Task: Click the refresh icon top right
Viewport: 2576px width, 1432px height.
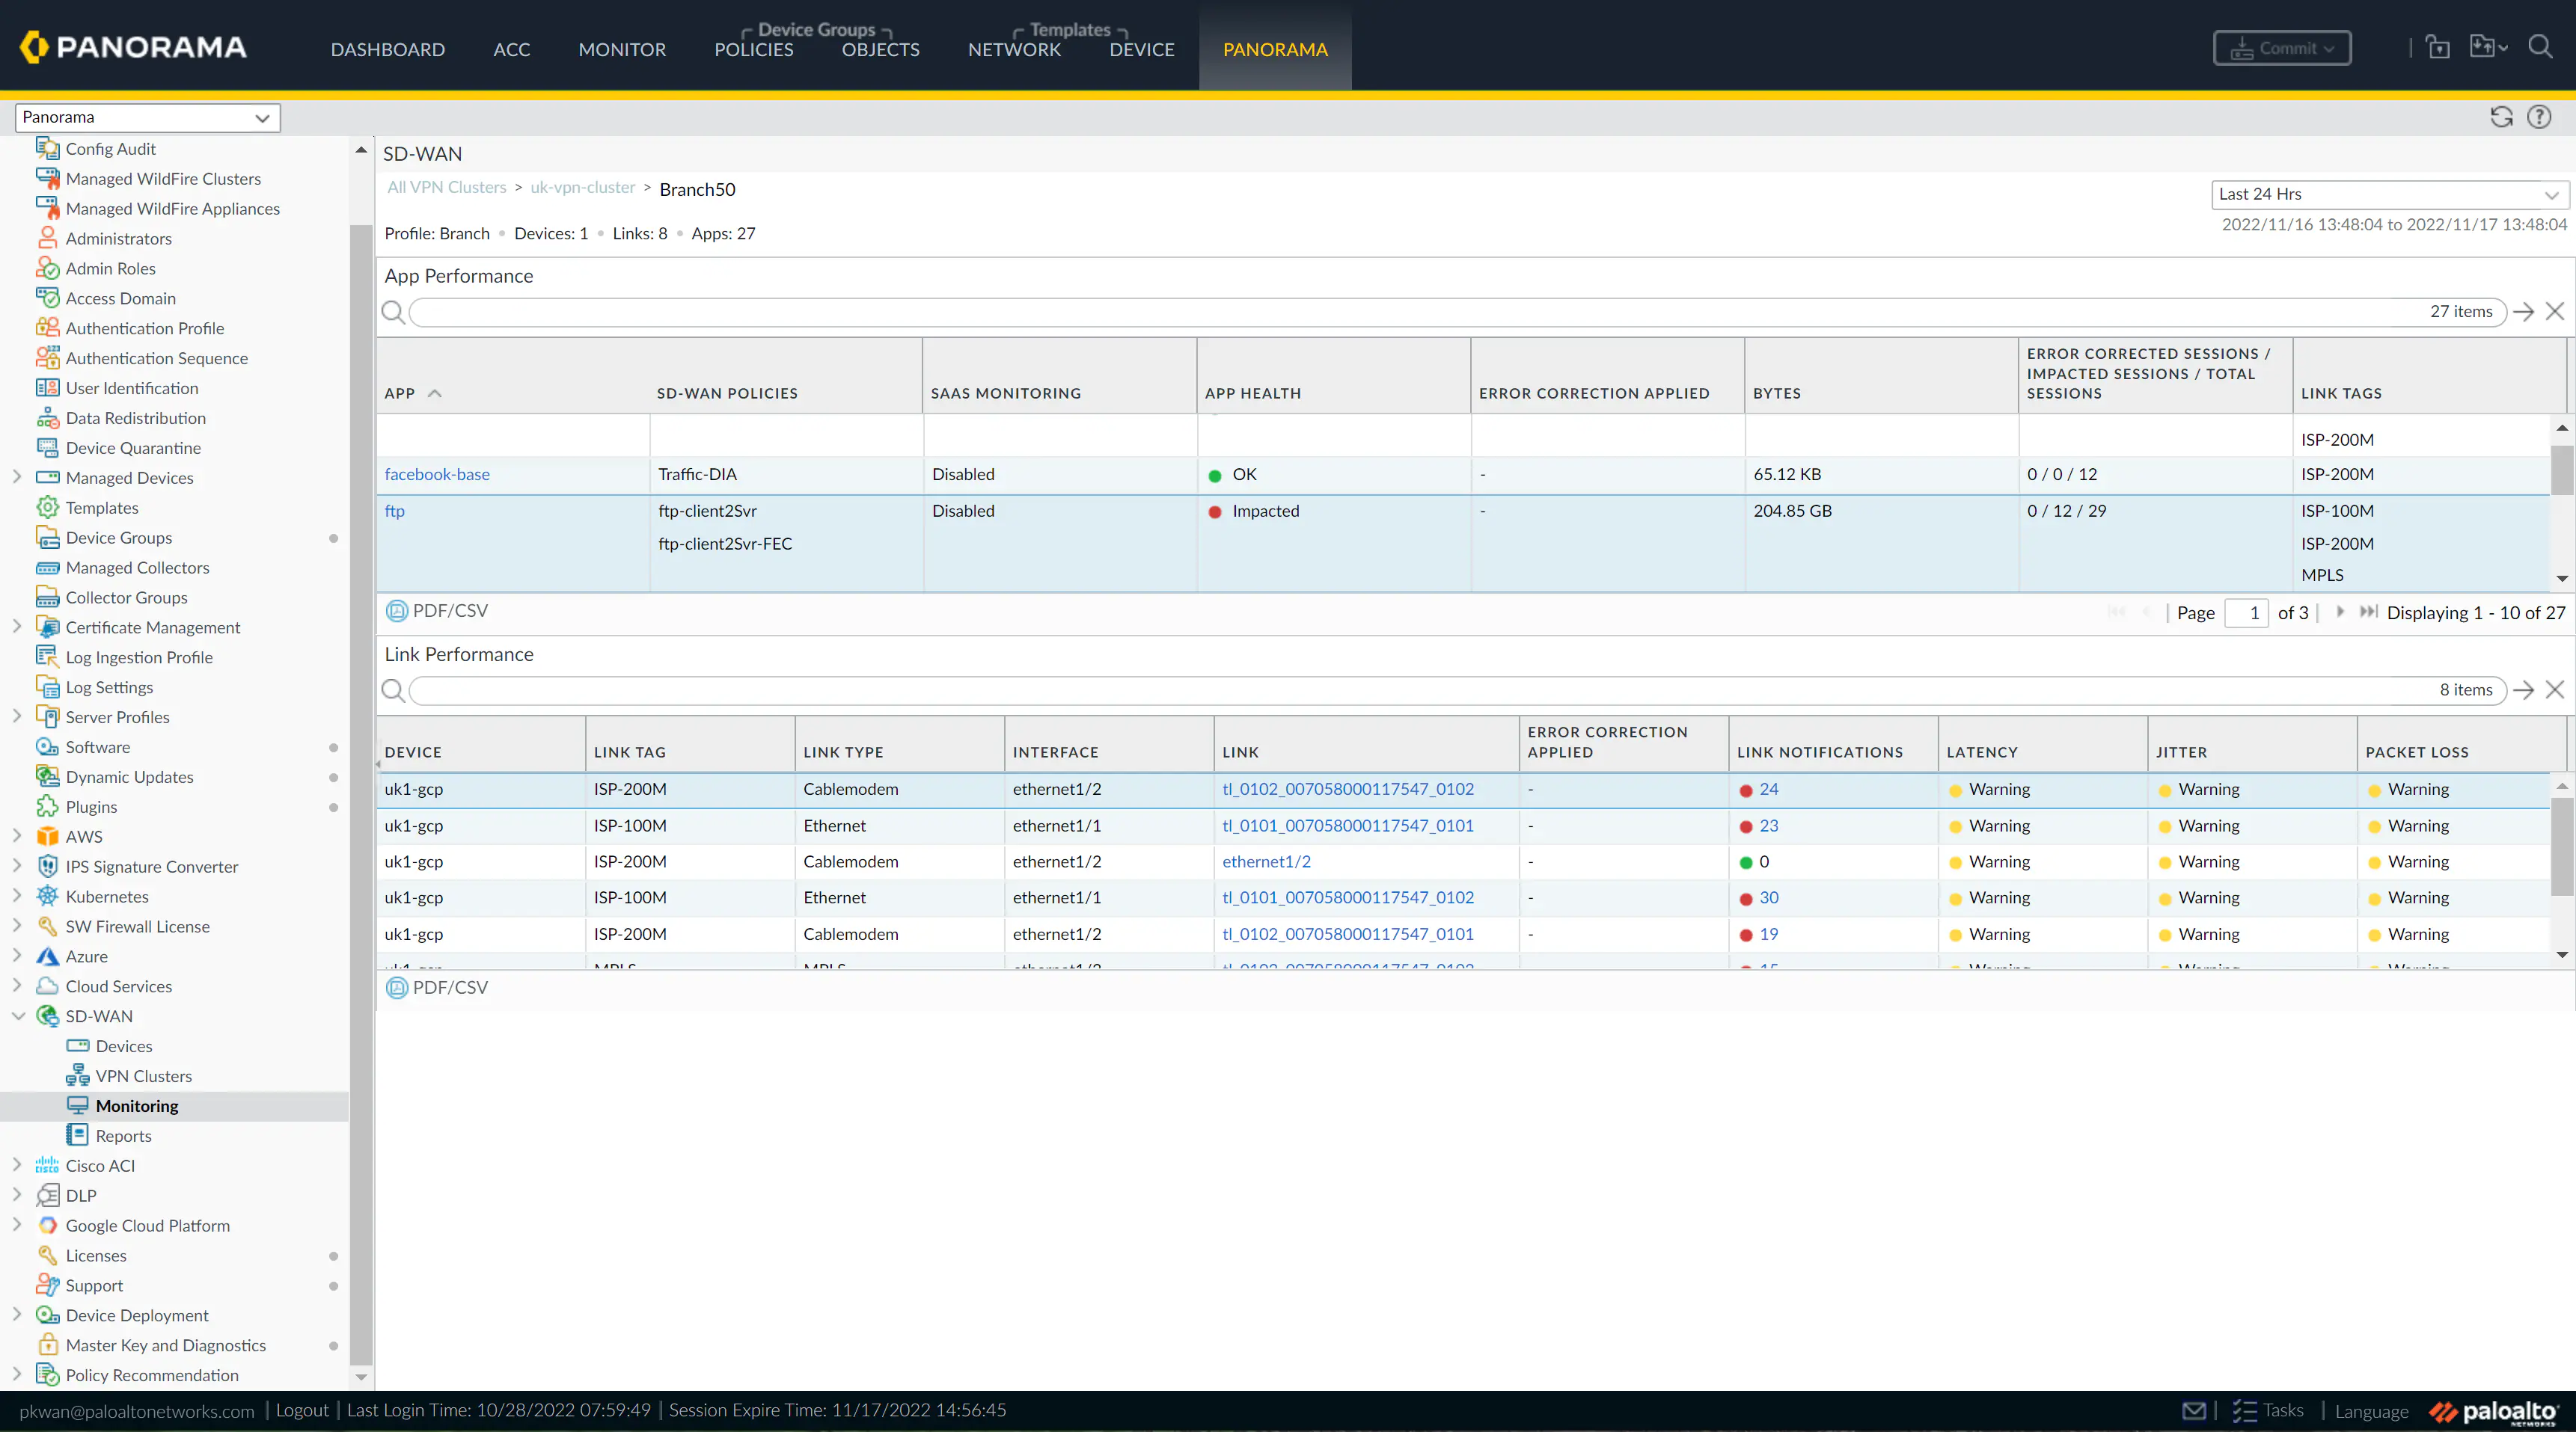Action: (x=2502, y=117)
